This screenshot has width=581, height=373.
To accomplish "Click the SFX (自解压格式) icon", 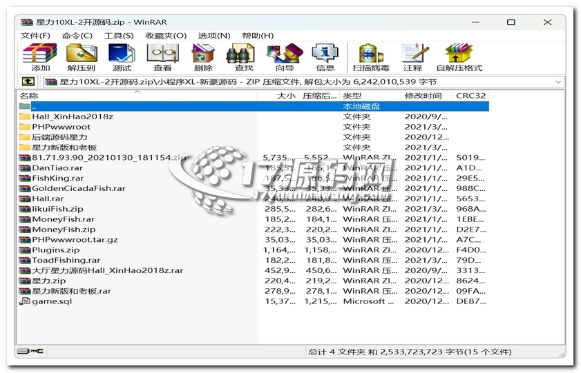I will [x=459, y=57].
